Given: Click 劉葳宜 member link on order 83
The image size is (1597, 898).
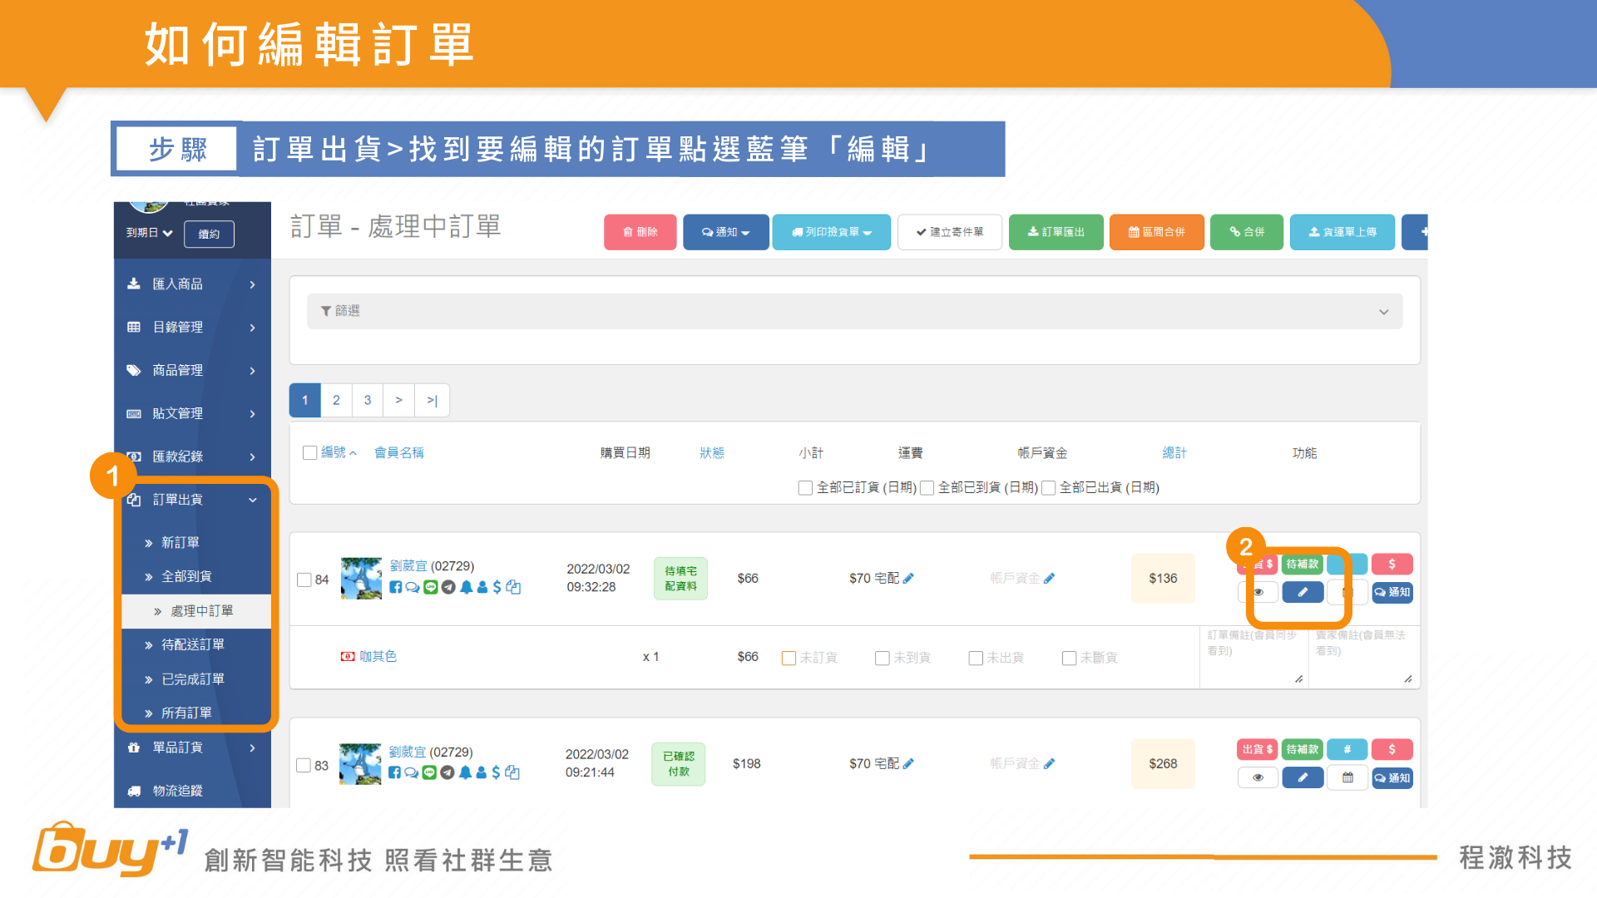Looking at the screenshot, I should click(407, 752).
